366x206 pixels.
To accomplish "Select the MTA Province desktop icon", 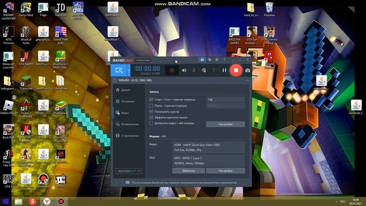I will pos(9,35).
